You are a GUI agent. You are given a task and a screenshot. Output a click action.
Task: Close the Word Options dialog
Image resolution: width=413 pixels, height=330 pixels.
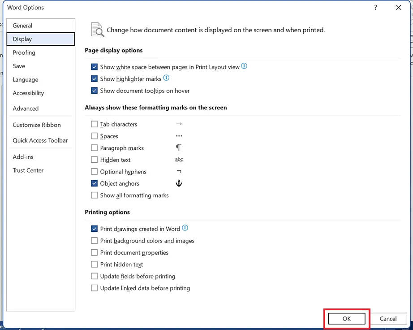399,7
